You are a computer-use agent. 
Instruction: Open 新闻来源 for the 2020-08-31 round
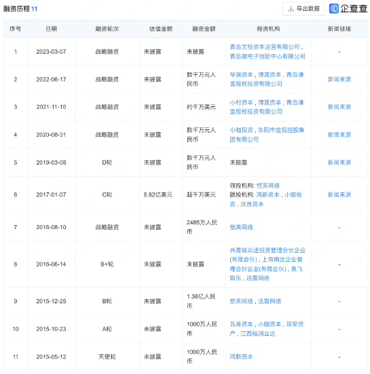pyautogui.click(x=339, y=135)
